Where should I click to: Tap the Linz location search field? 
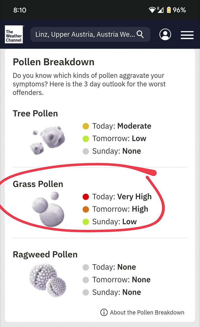[x=85, y=35]
